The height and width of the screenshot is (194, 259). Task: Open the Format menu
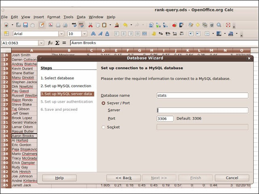[54, 17]
